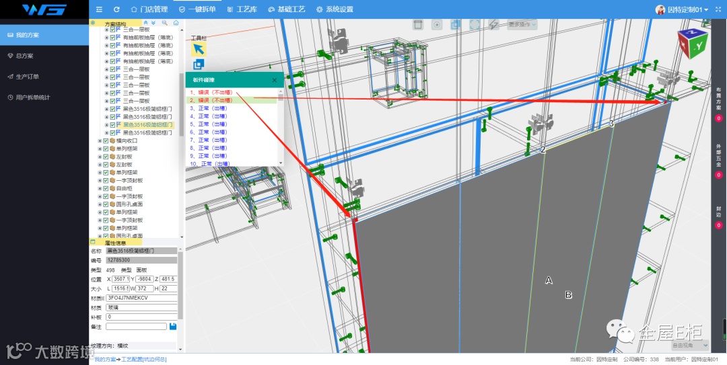Select 我的方案 in left sidebar

pos(44,35)
